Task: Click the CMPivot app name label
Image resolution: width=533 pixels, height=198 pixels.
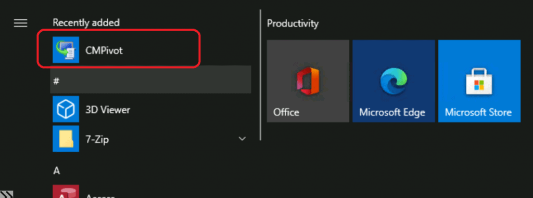Action: [x=104, y=50]
